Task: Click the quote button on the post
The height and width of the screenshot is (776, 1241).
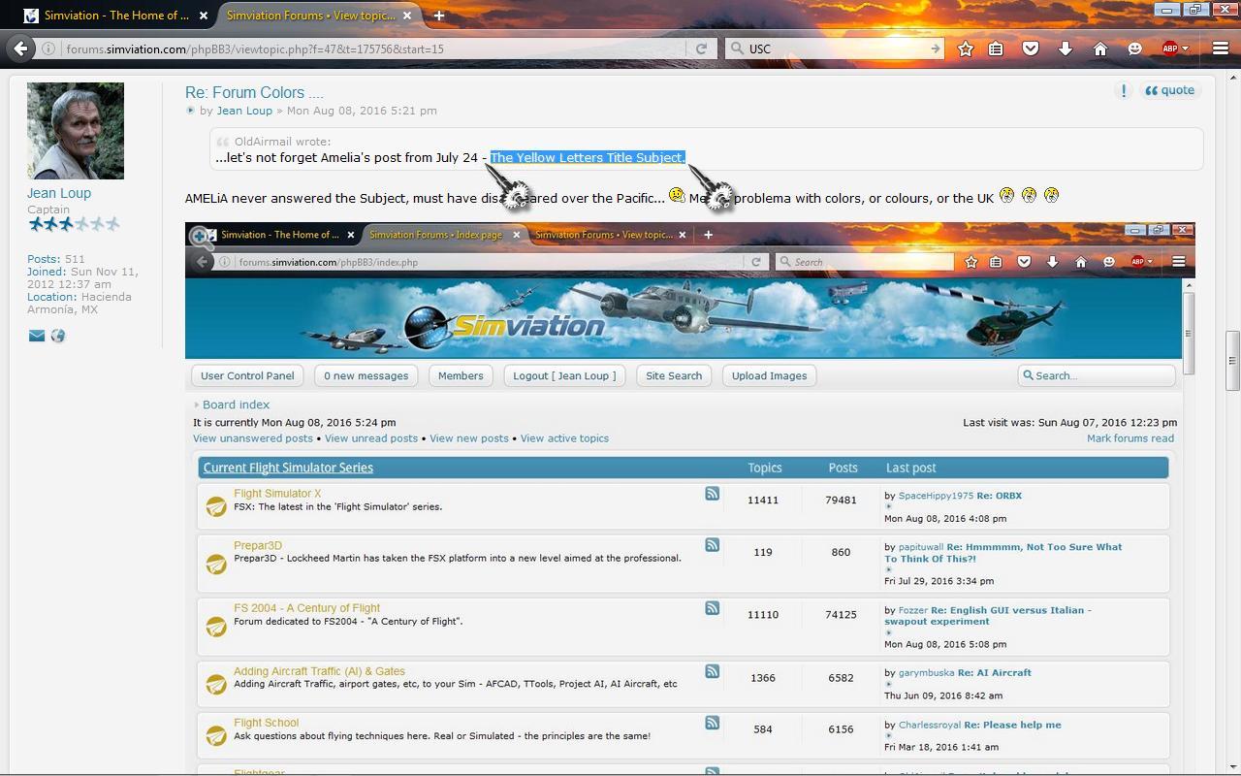Action: [1170, 90]
